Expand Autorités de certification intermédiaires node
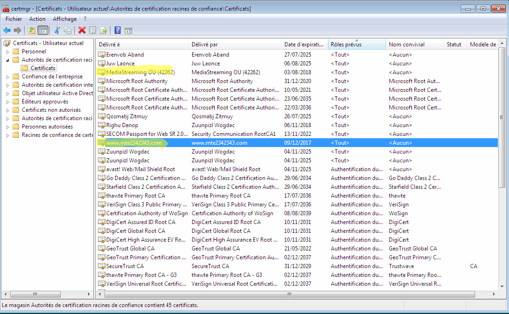 (x=7, y=85)
